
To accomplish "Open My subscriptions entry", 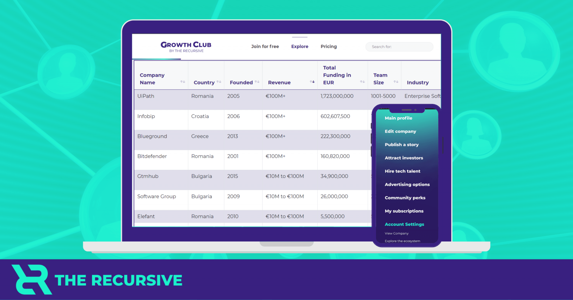I will (404, 211).
